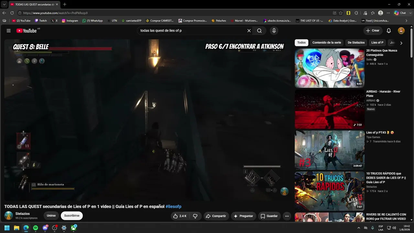Expand the bookmarks bar overflow chevron
This screenshot has height=233, width=414.
pyautogui.click(x=407, y=21)
